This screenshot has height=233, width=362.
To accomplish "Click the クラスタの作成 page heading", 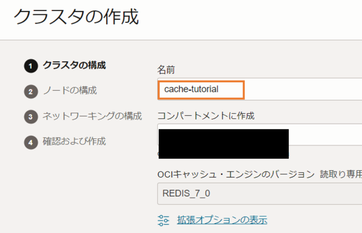I will (x=76, y=17).
